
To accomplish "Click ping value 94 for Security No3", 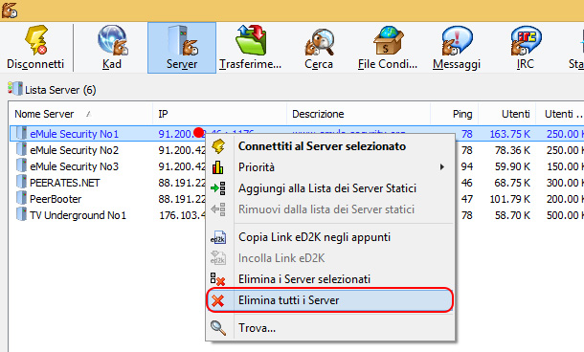I will [x=467, y=166].
